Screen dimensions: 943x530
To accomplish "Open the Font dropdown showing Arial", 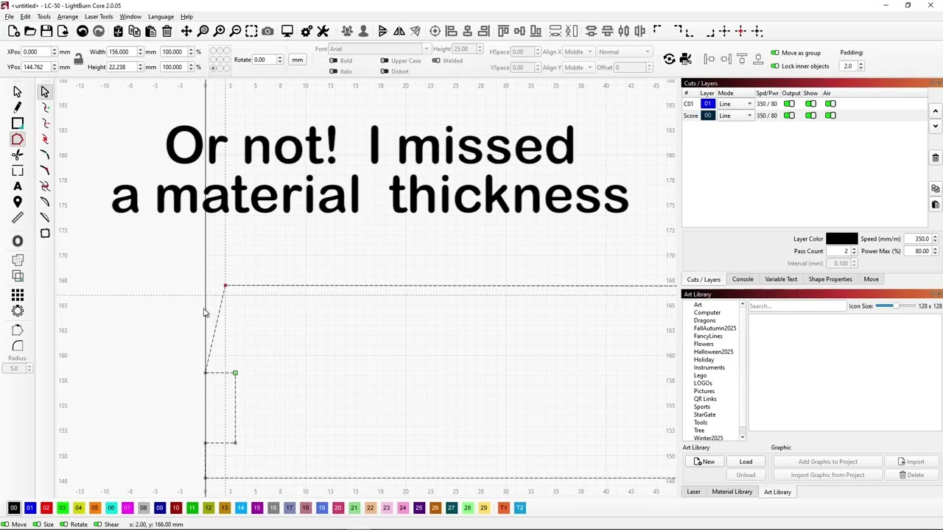I will [x=379, y=49].
